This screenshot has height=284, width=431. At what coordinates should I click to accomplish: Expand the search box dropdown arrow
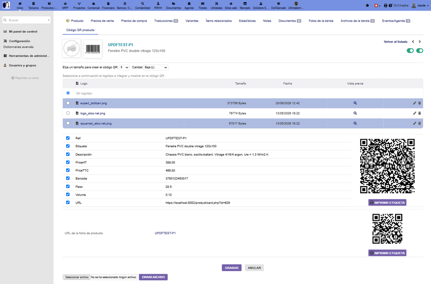[49, 20]
